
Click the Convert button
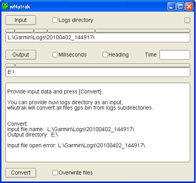pyautogui.click(x=21, y=173)
